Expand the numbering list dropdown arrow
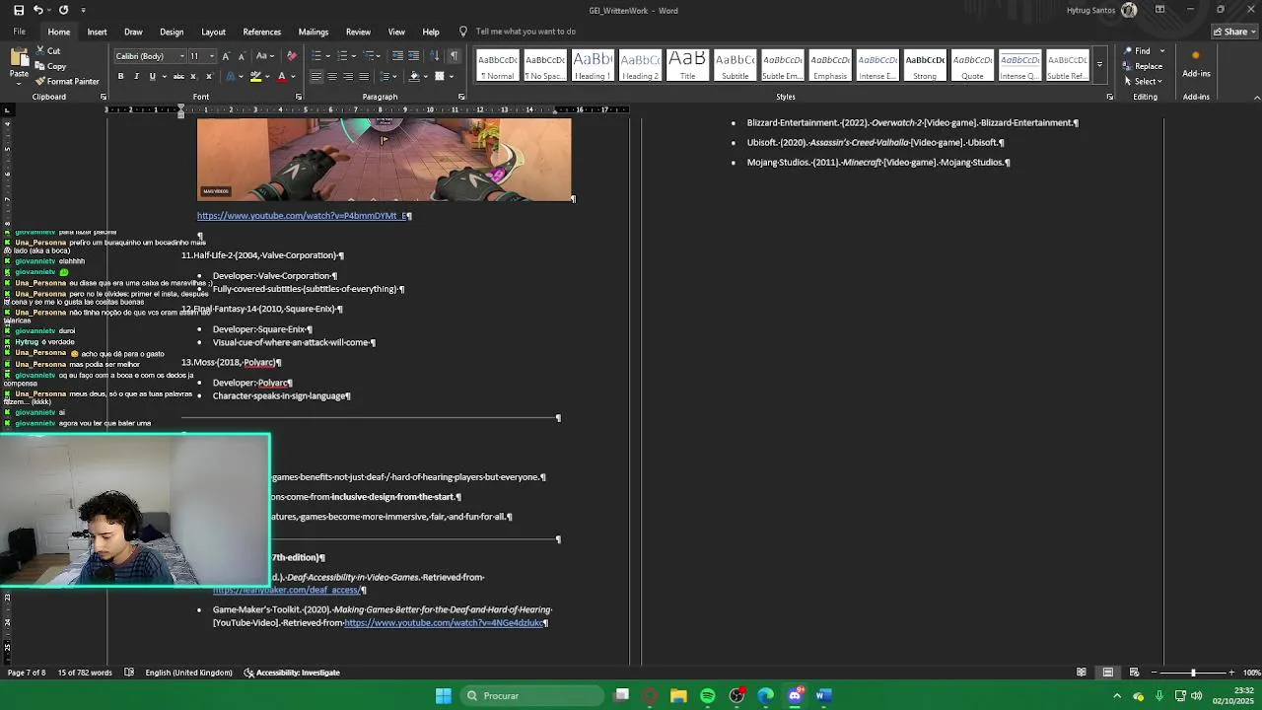Viewport: 1262px width, 710px height. [354, 56]
